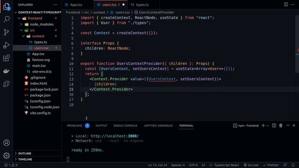Click LF end of line selector

(x=204, y=165)
